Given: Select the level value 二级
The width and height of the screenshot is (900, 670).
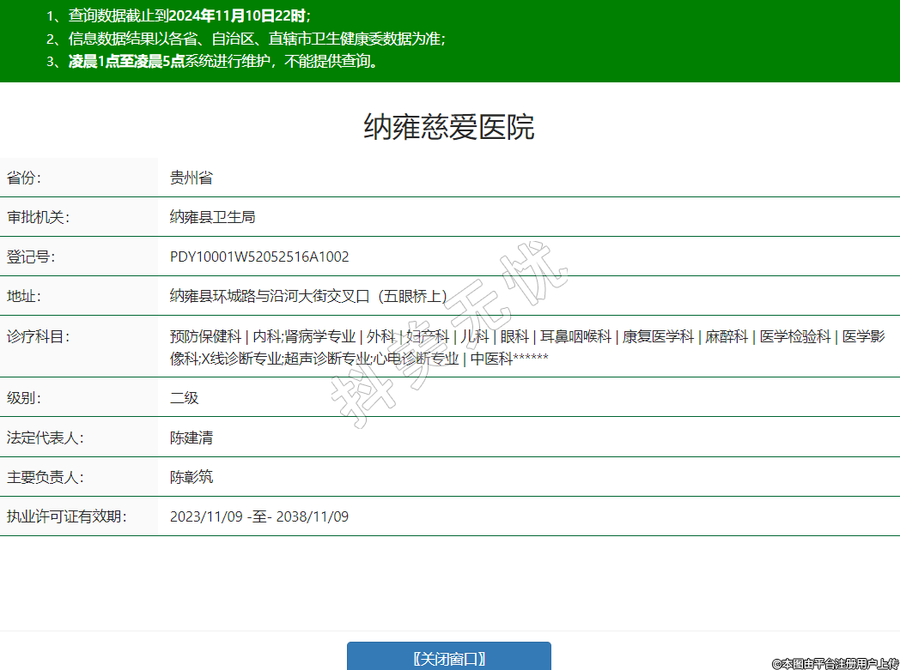Looking at the screenshot, I should point(185,398).
